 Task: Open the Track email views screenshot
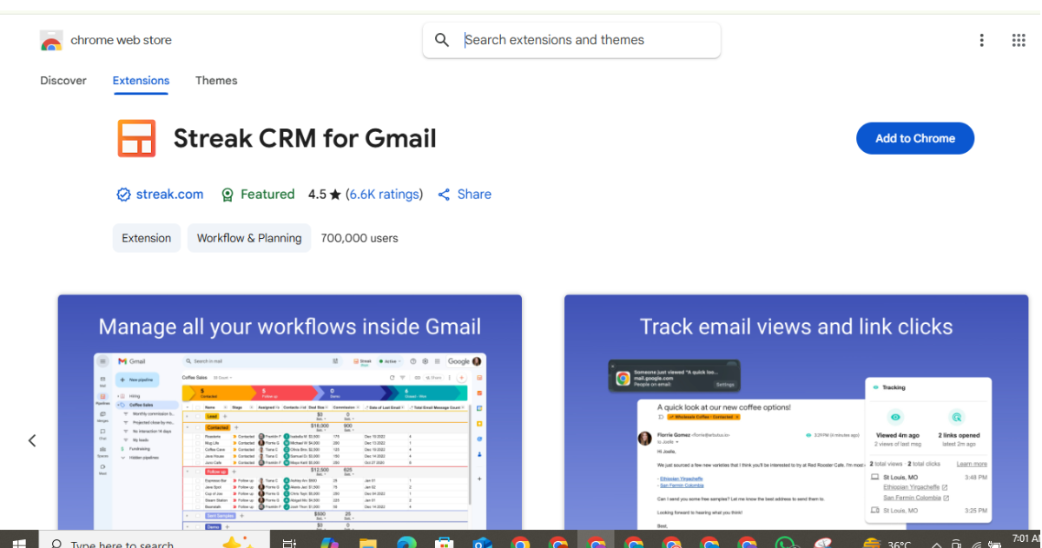[x=796, y=412]
